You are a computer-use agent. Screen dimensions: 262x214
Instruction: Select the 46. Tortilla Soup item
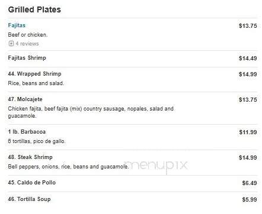pyautogui.click(x=29, y=199)
